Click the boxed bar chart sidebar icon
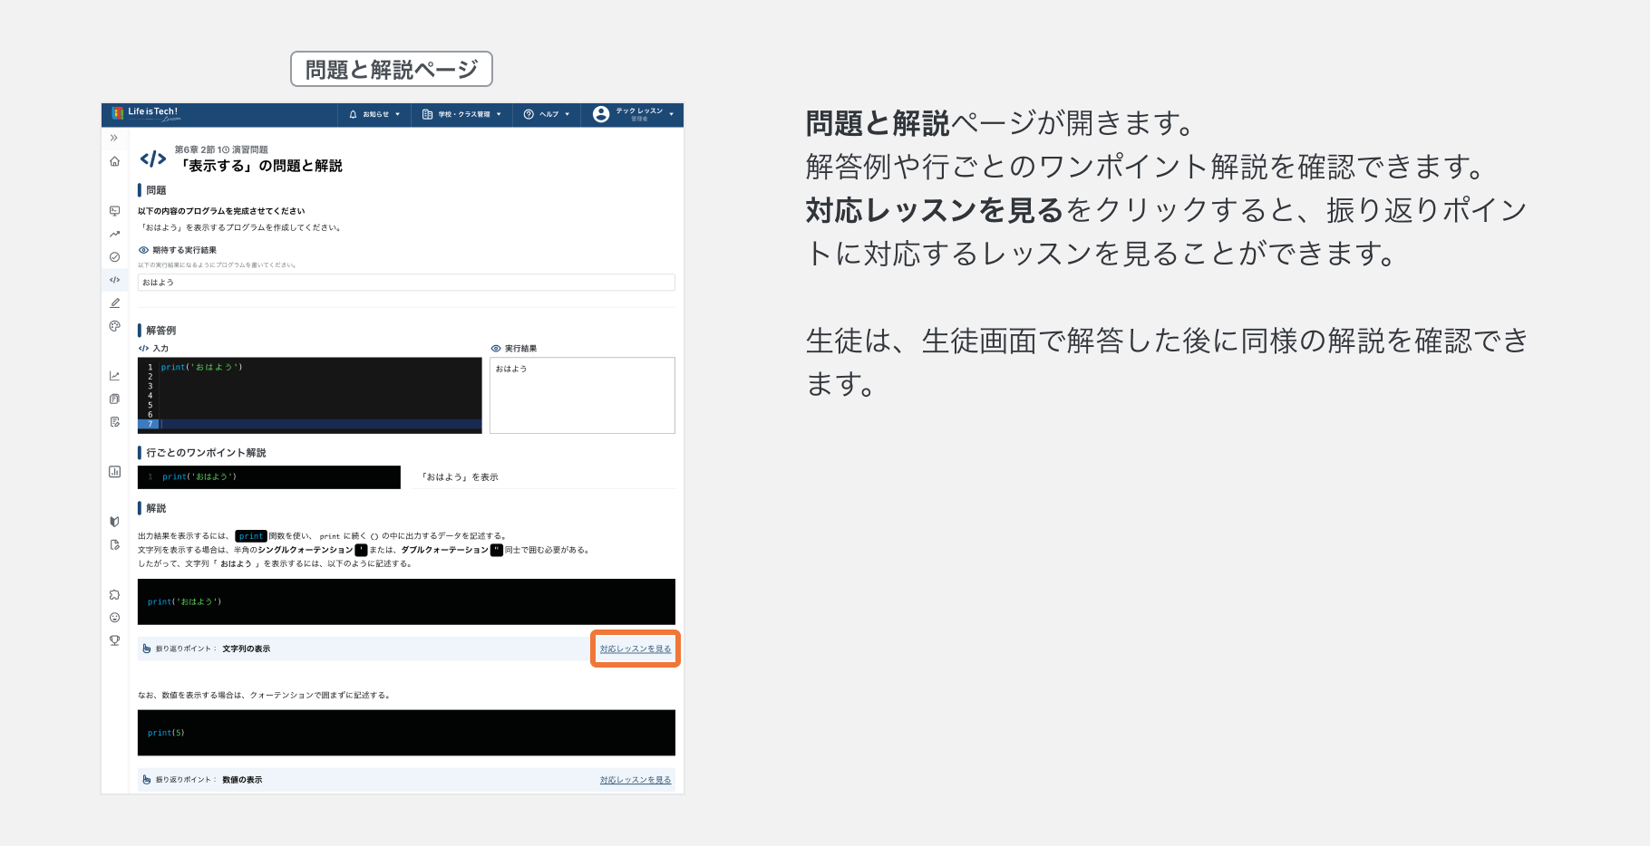 point(114,471)
